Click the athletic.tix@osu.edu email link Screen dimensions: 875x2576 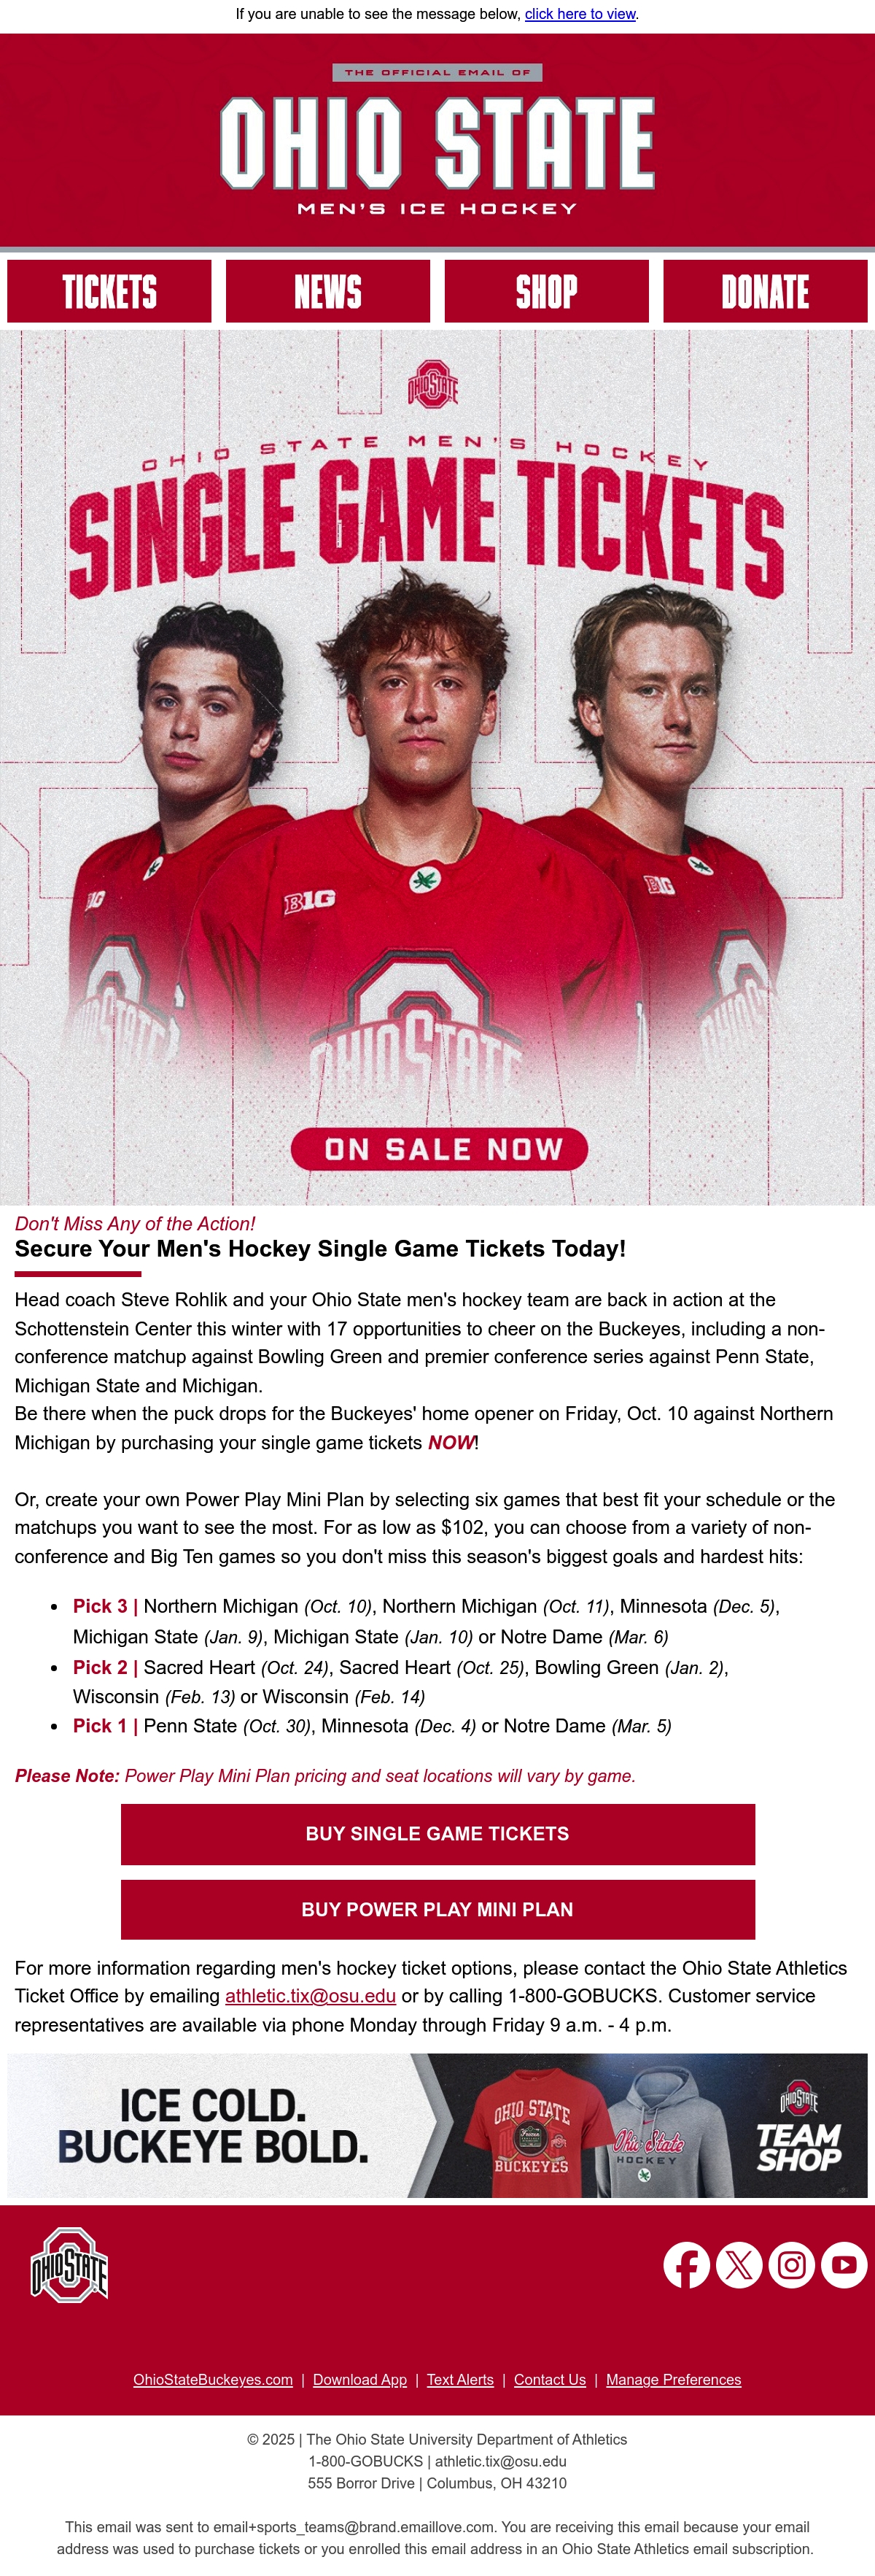311,1996
